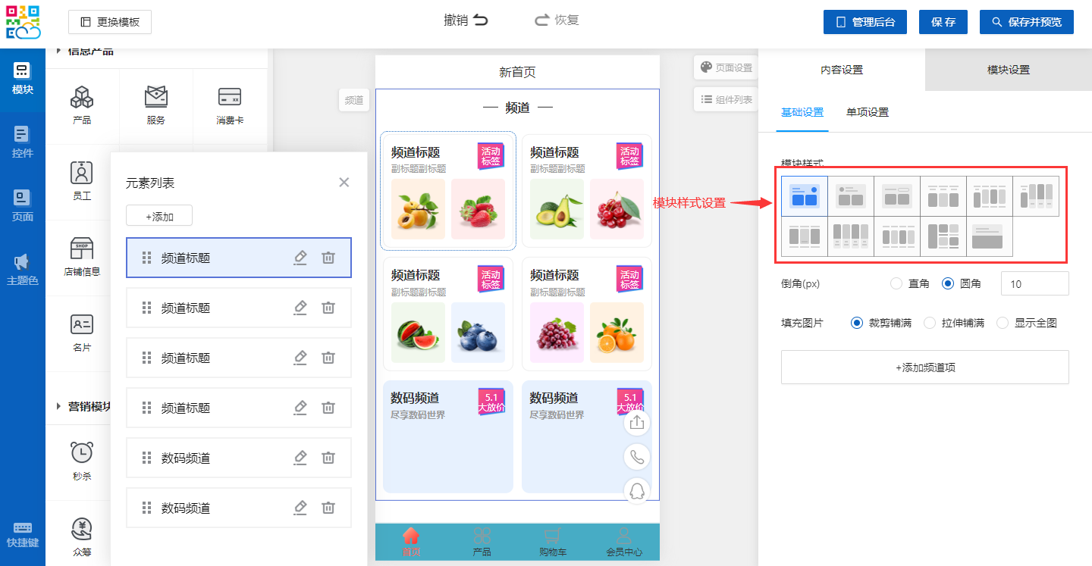
Task: Click the 消费卡 card module icon
Action: point(229,98)
